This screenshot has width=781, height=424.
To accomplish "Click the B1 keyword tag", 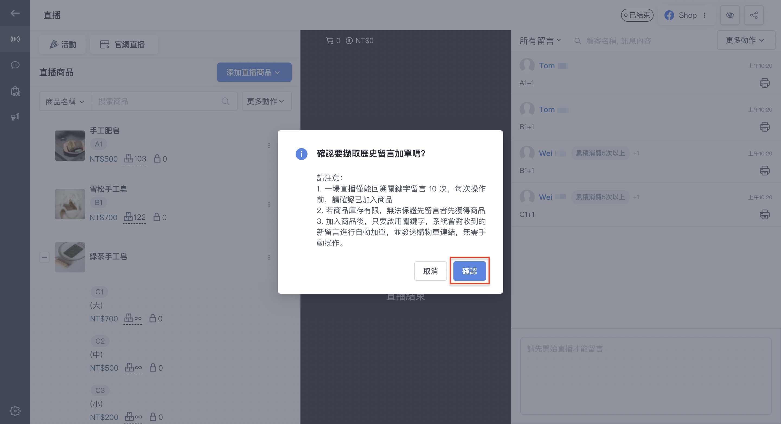I will tap(98, 203).
